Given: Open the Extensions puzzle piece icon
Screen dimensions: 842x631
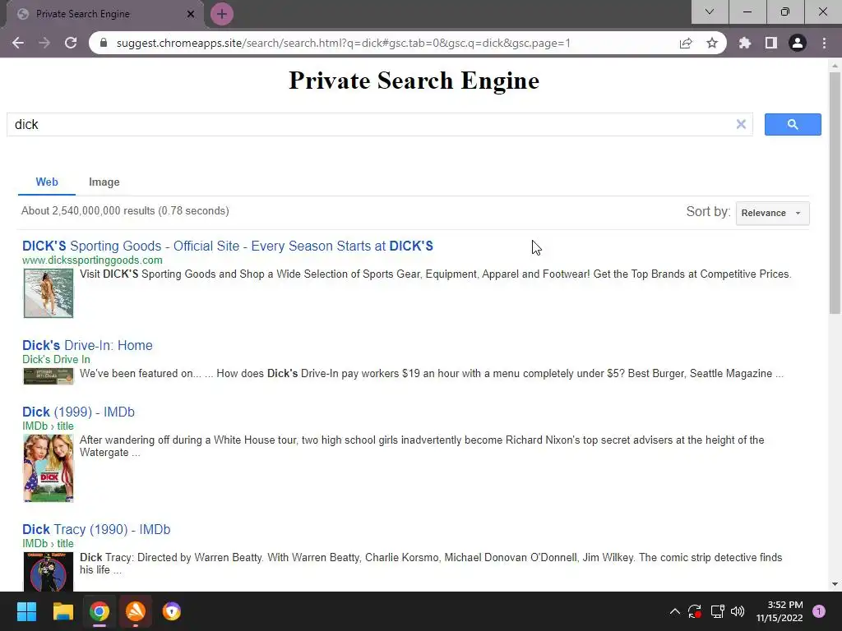Looking at the screenshot, I should pyautogui.click(x=745, y=43).
